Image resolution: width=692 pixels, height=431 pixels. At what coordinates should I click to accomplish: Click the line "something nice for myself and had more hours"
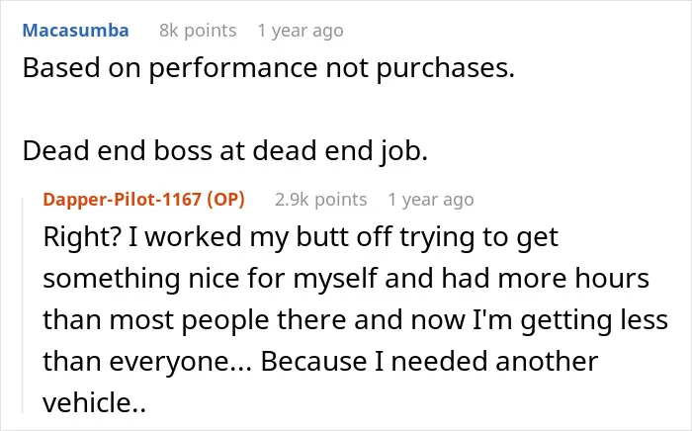tap(346, 279)
